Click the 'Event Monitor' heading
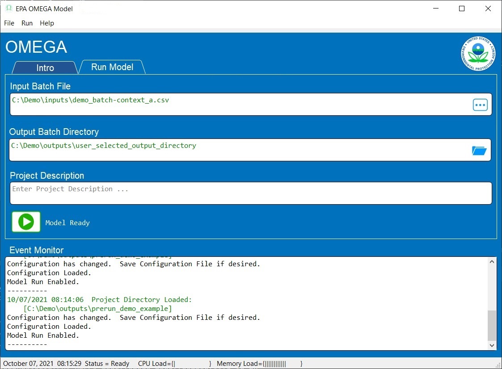This screenshot has width=502, height=369. [x=37, y=250]
